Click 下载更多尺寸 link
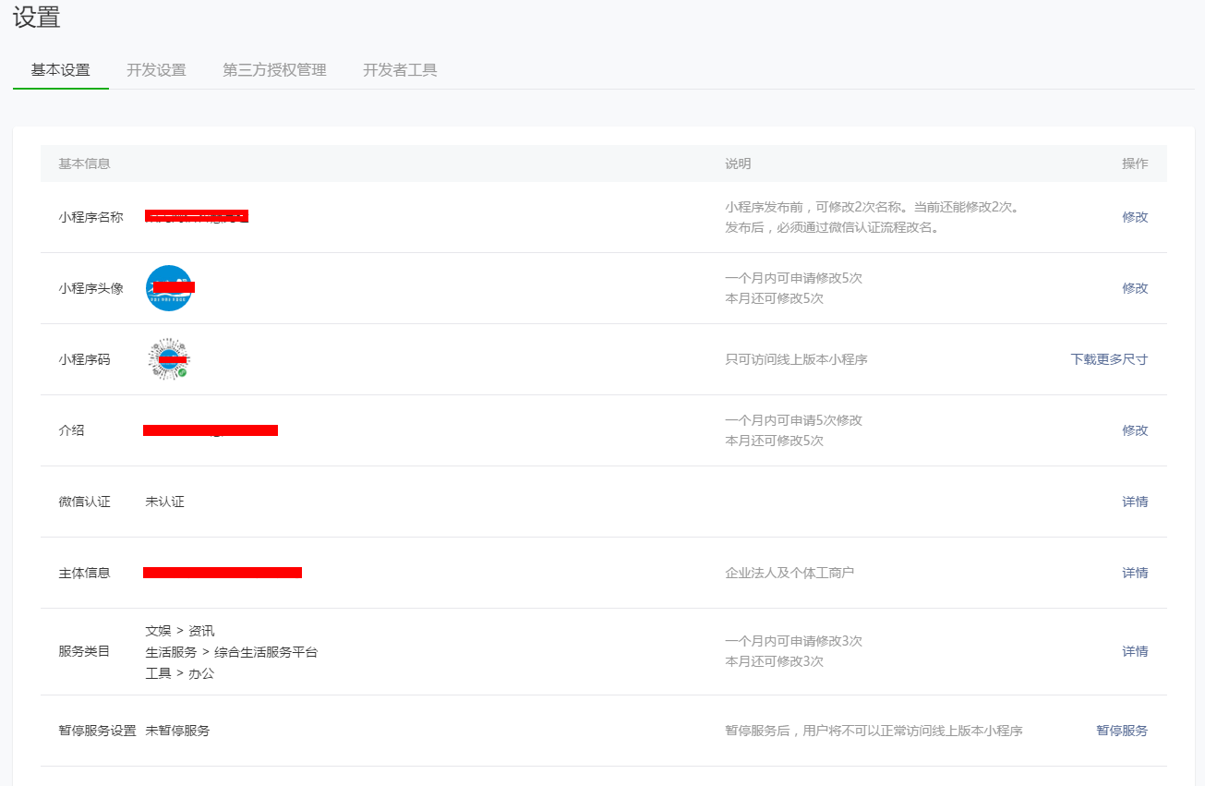Screen dimensions: 1205x786 coord(1109,359)
